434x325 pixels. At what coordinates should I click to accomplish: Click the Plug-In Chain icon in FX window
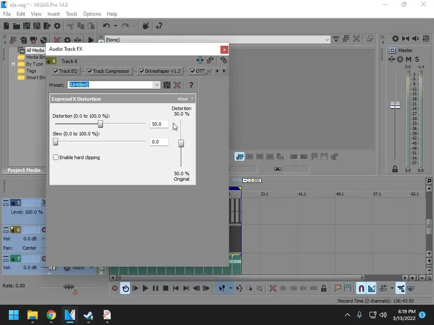point(200,60)
